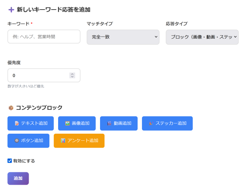The image size is (245, 191).
Task: Click the memo icon on テキスト追加
Action: click(x=17, y=123)
